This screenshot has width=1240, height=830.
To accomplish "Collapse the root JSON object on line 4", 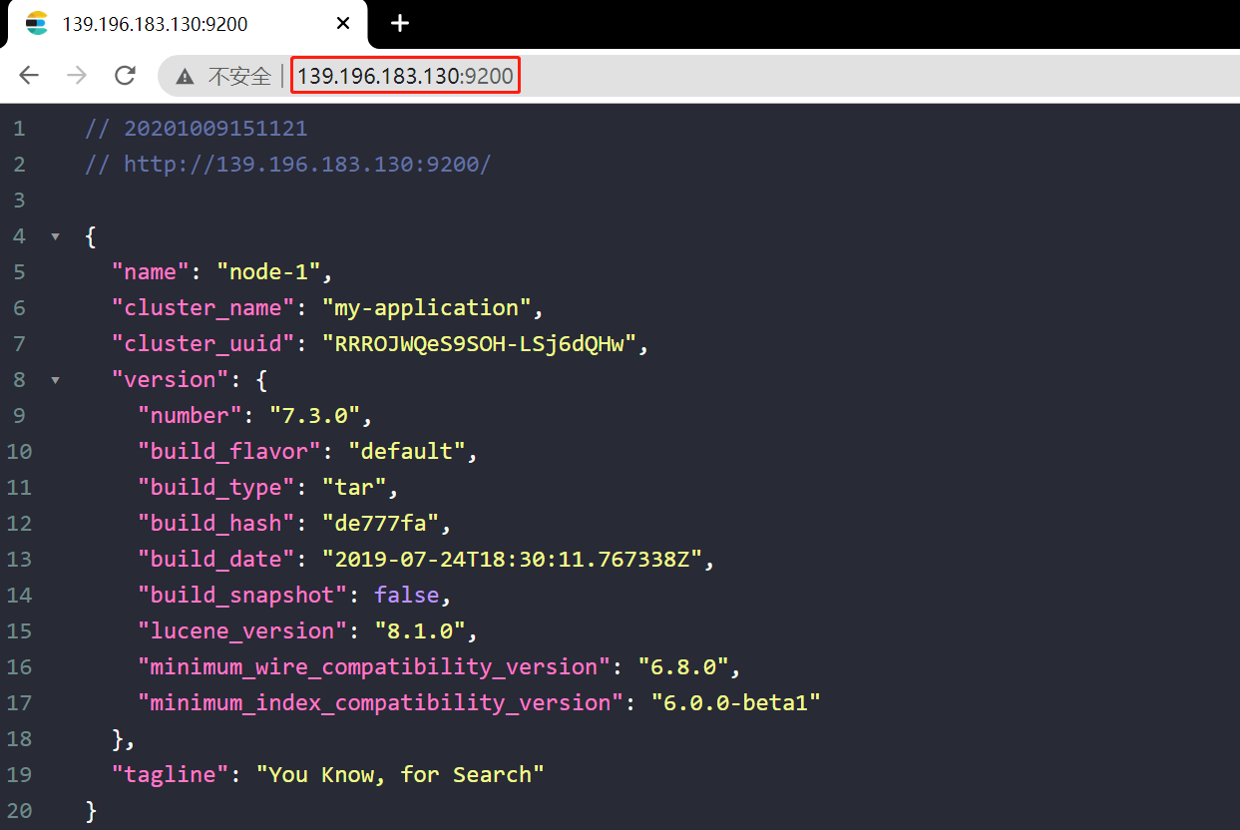I will coord(55,237).
